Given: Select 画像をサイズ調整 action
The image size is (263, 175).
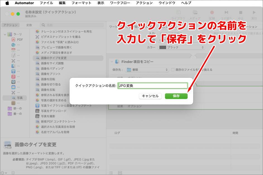Looking at the screenshot, I should pyautogui.click(x=52, y=63).
